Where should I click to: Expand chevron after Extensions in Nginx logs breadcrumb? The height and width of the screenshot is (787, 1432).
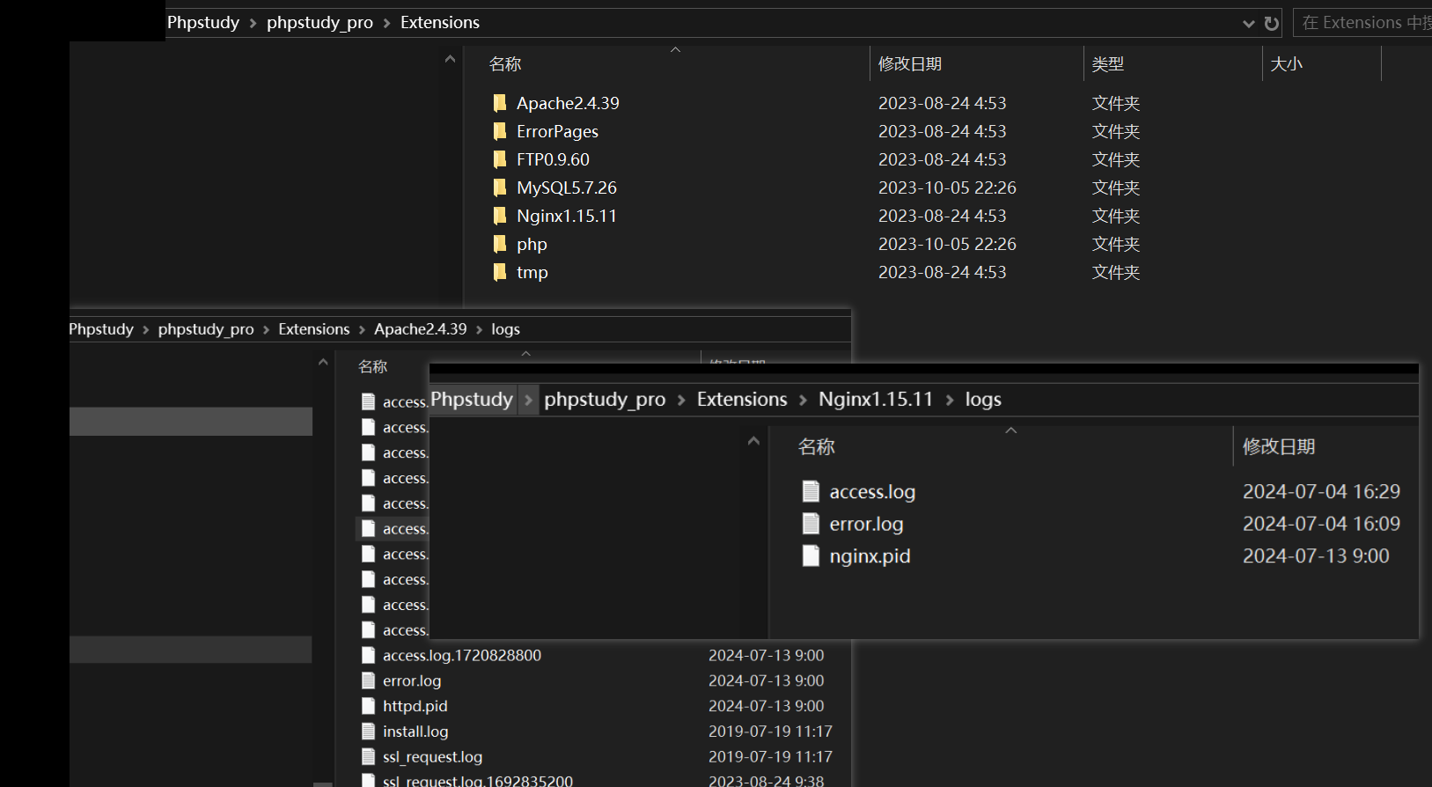[803, 400]
